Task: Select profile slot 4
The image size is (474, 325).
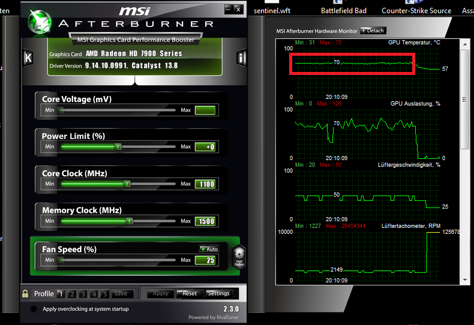Action: tap(94, 294)
